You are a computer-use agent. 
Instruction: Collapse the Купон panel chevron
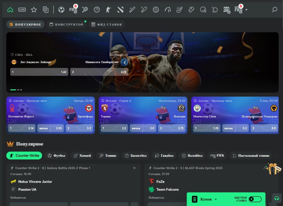[x=216, y=199]
